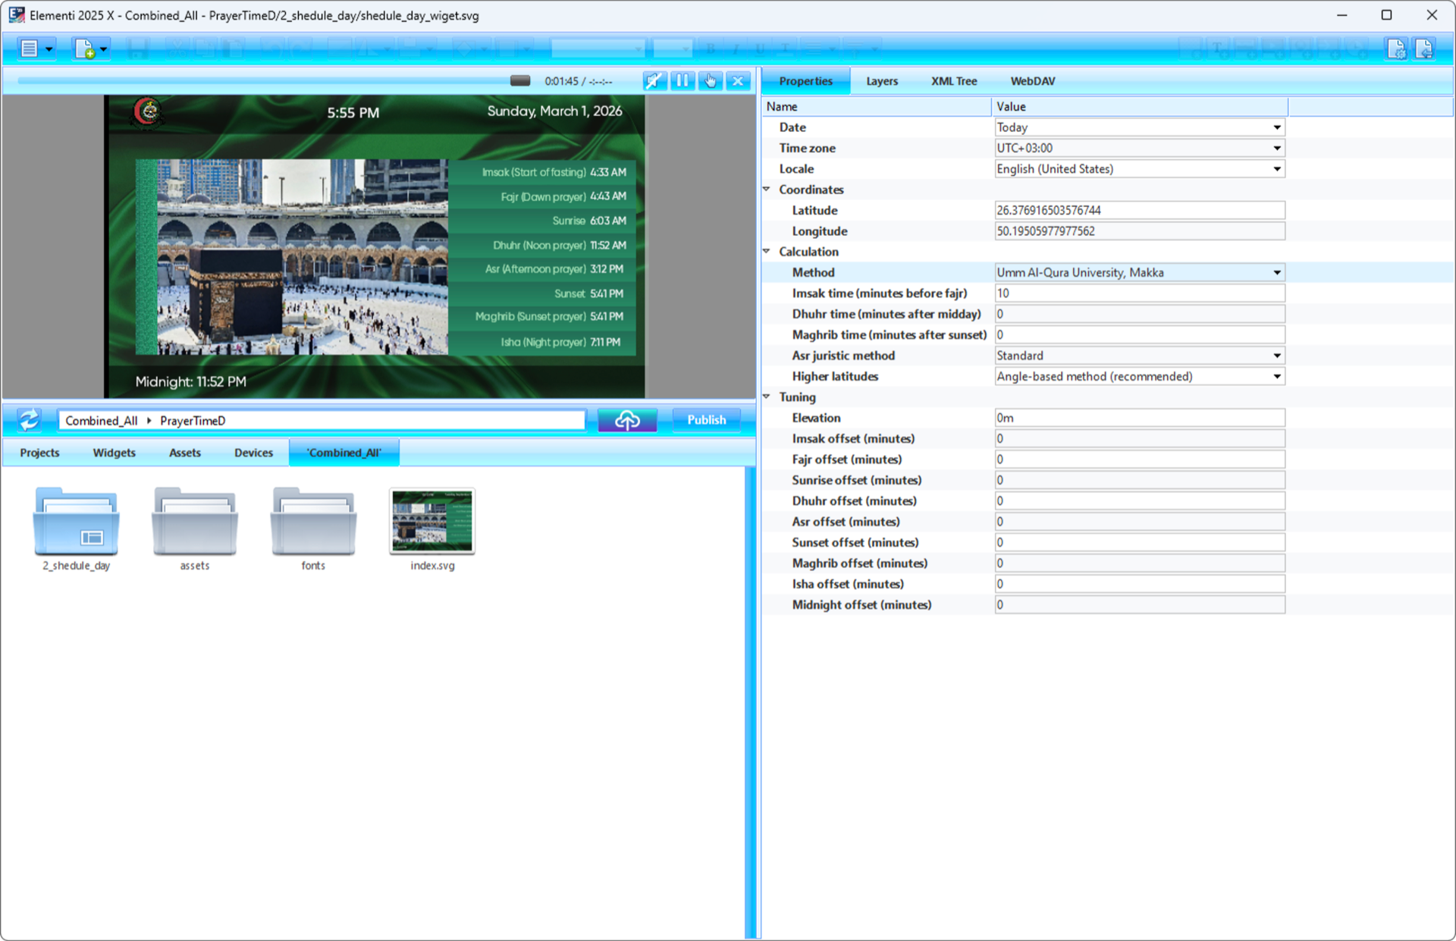
Task: Click the refresh arrows icon beside path
Action: [29, 419]
